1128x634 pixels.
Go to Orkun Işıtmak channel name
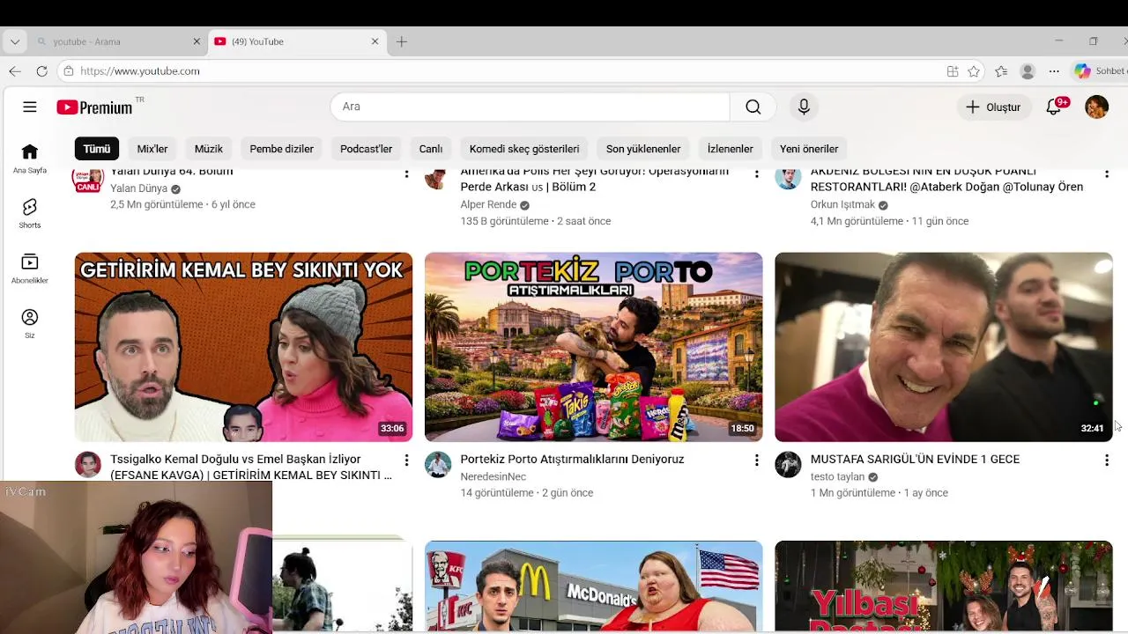(842, 204)
